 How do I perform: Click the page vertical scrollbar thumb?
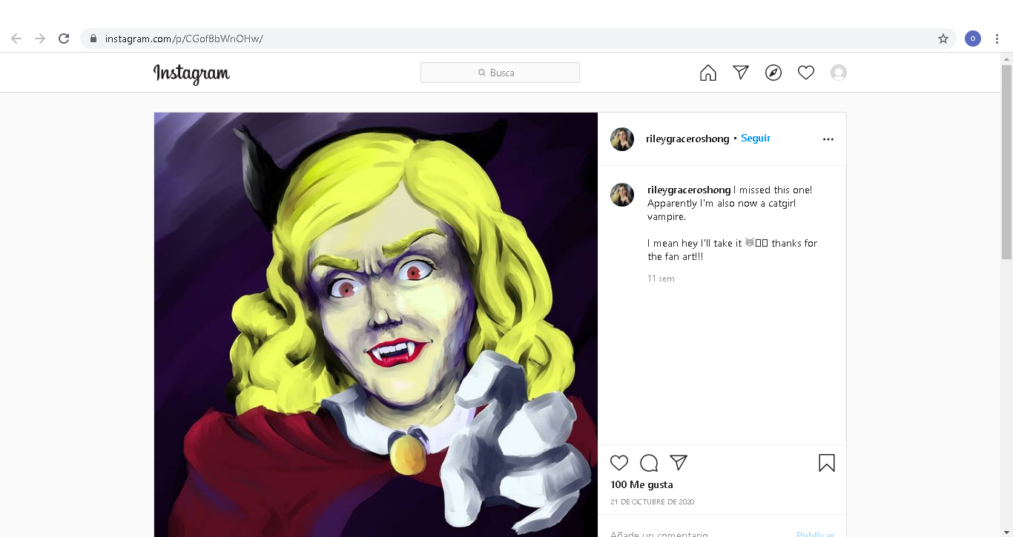(1006, 161)
